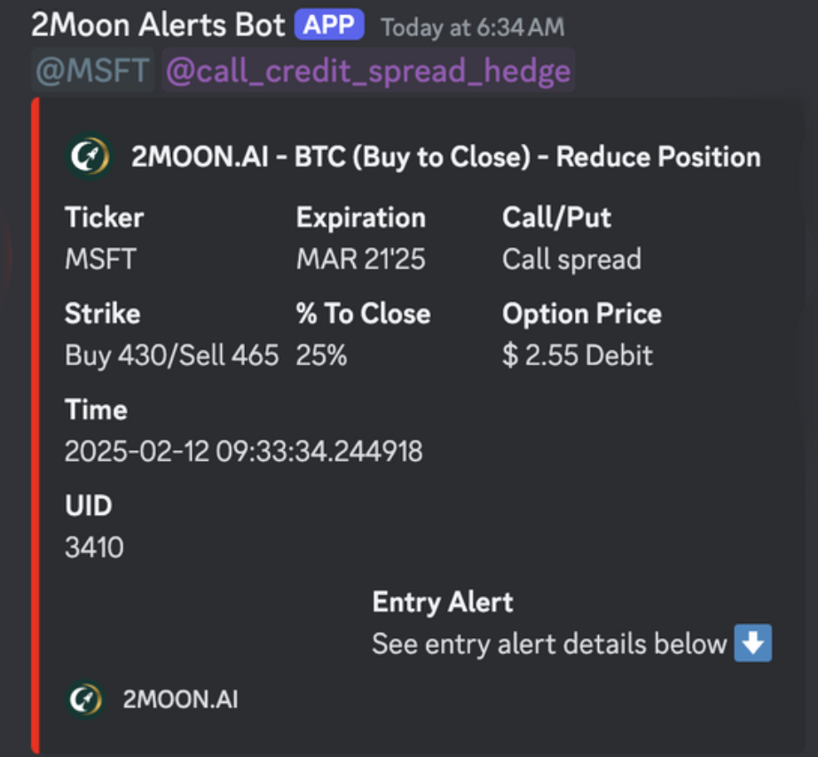Select the MAR 21'25 expiration value

pyautogui.click(x=360, y=260)
